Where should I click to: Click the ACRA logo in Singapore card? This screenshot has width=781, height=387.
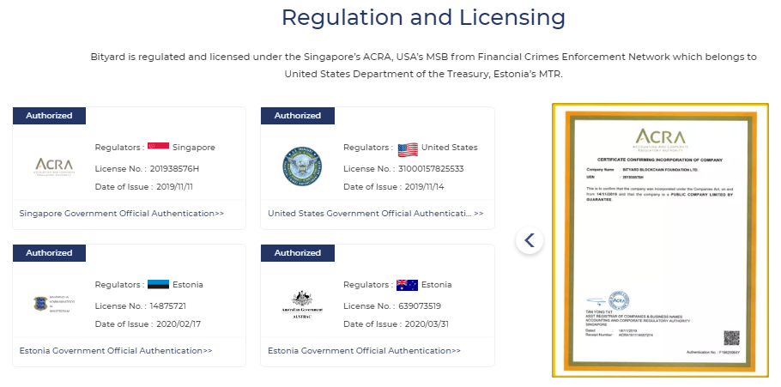point(54,166)
